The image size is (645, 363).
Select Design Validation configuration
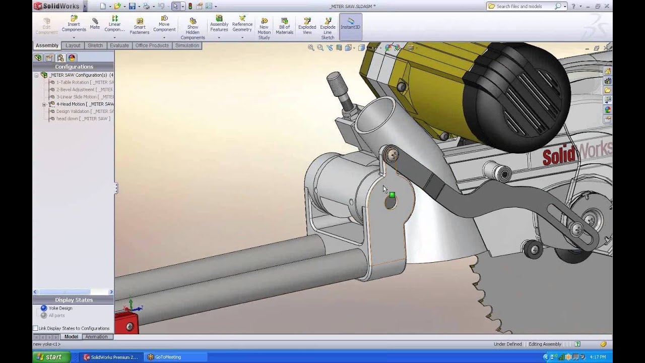pos(82,111)
